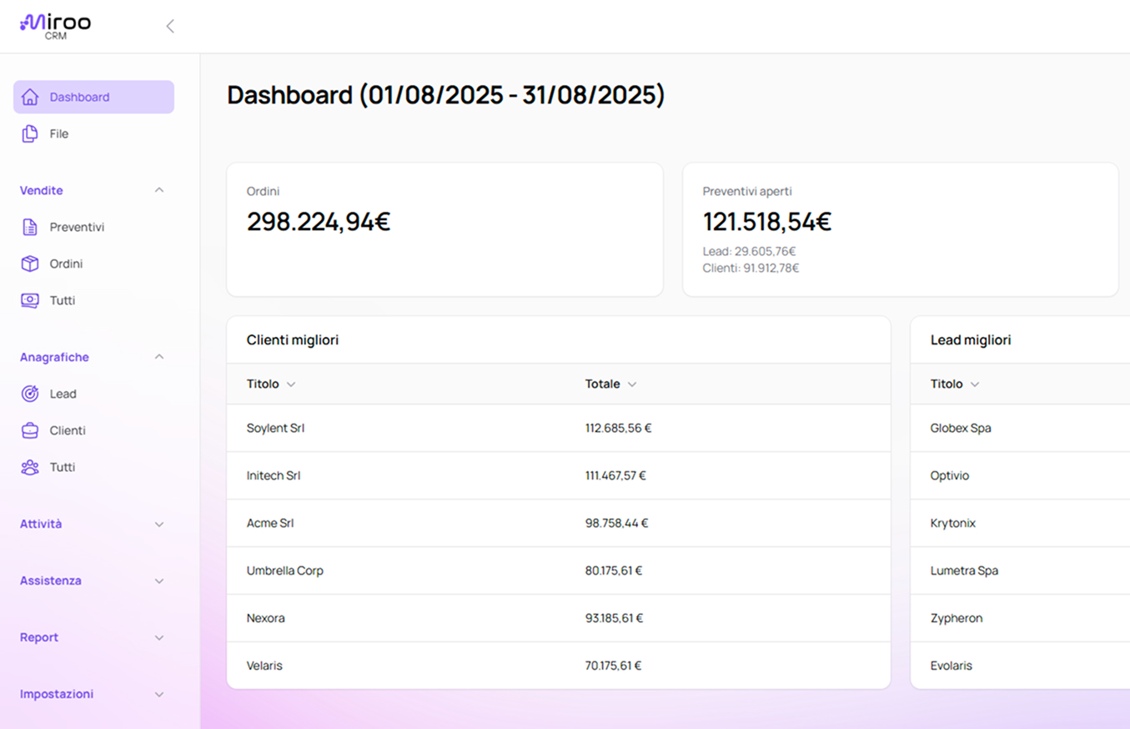Open the Clienti briefcase icon
1130x729 pixels.
tap(30, 430)
